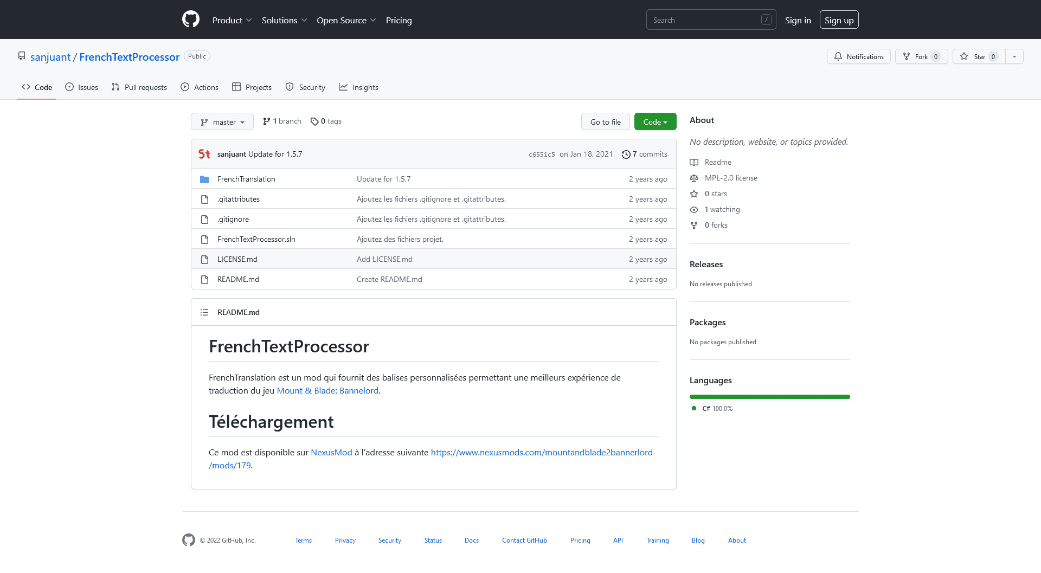The height and width of the screenshot is (573, 1041).
Task: Open the Contact GitHub footer link
Action: click(524, 540)
